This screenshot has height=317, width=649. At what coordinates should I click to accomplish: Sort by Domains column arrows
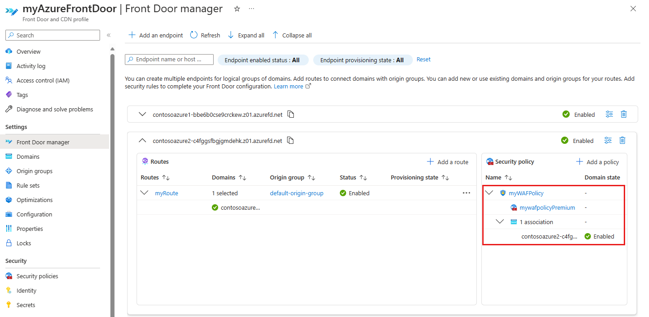(242, 178)
